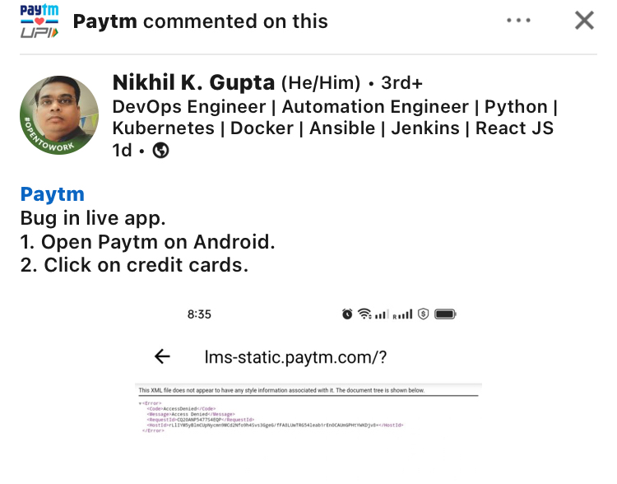The image size is (617, 484).
Task: Open the blue Paytm mention link
Action: point(53,195)
